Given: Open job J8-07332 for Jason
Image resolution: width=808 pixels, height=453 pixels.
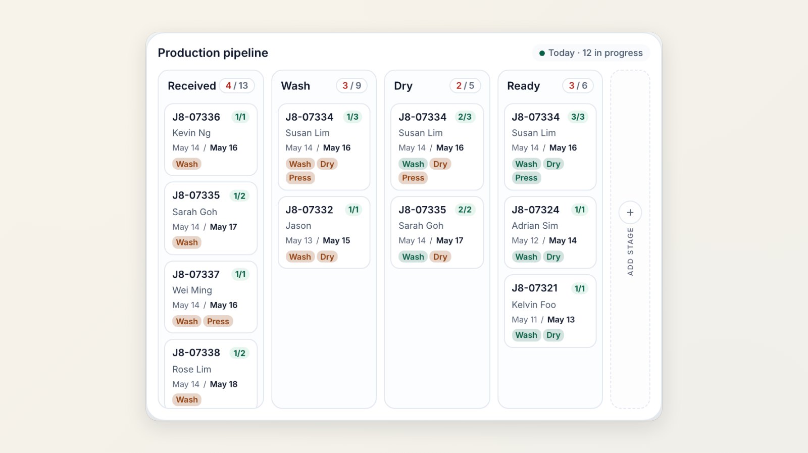Looking at the screenshot, I should tap(324, 232).
